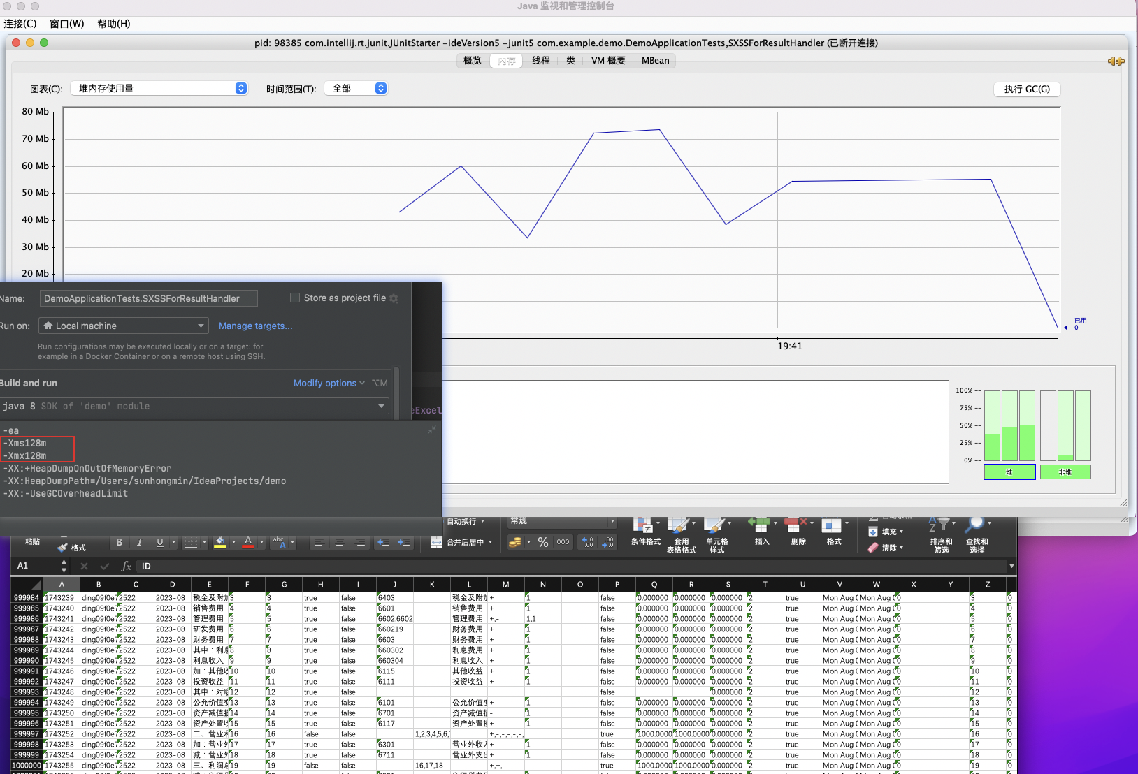This screenshot has height=774, width=1138.
Task: Toggle underline formatting in Excel ribbon
Action: (x=160, y=542)
